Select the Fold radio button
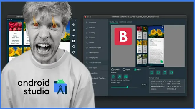Screen dimensions: 195x109 point(135,69)
